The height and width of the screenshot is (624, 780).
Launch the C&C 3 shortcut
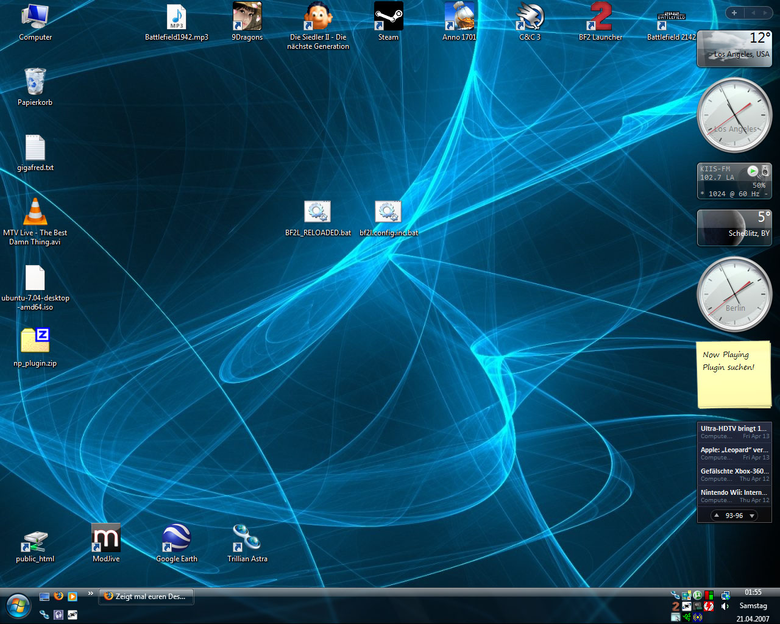tap(530, 23)
